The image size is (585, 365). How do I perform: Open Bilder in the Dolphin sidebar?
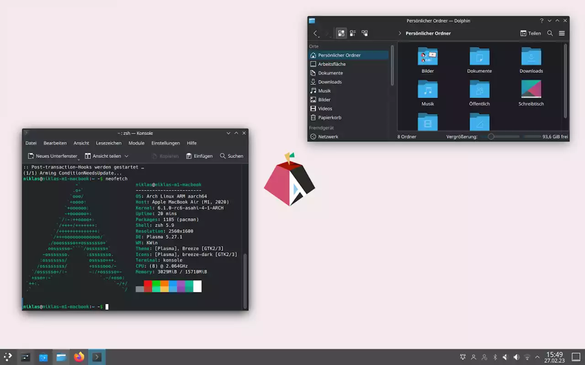coord(348,99)
